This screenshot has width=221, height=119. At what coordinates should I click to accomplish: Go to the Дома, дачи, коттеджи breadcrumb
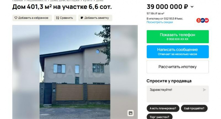[x=65, y=1]
